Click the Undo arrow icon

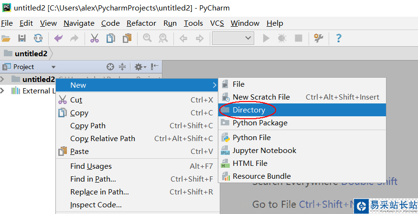coord(58,38)
